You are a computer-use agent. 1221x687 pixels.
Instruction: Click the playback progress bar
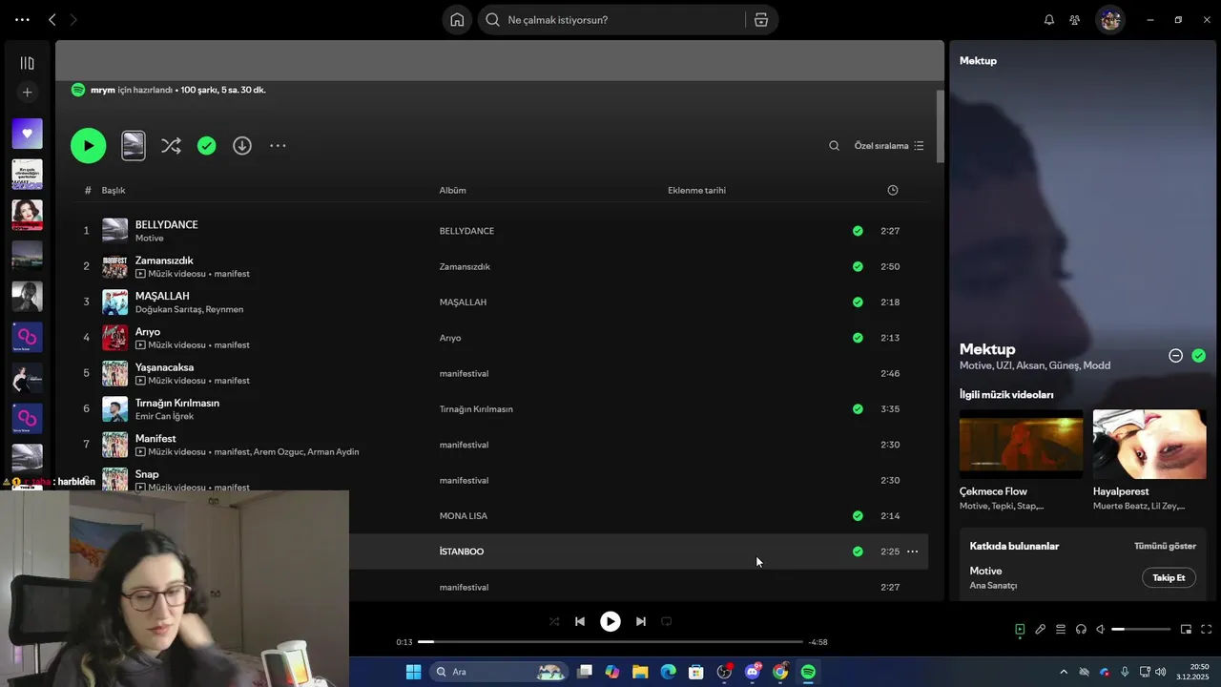point(610,642)
